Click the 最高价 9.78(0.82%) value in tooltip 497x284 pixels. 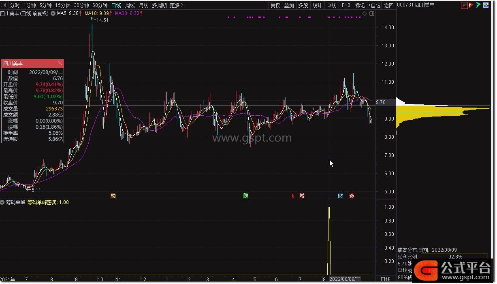(x=49, y=91)
